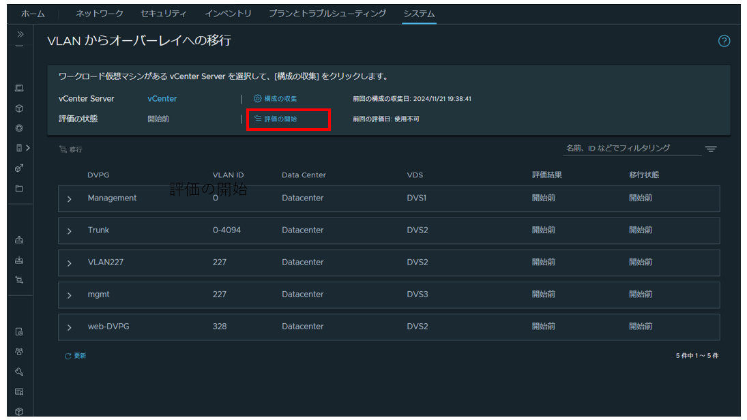
Task: Click the migration arrows icon in the sidebar
Action: click(19, 280)
